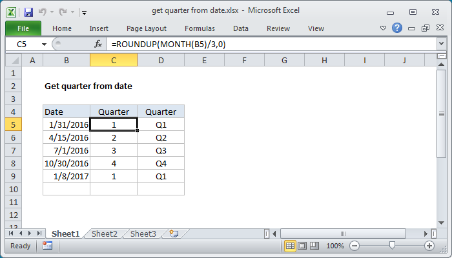
Task: Click the macro recording icon in status bar
Action: [47, 246]
